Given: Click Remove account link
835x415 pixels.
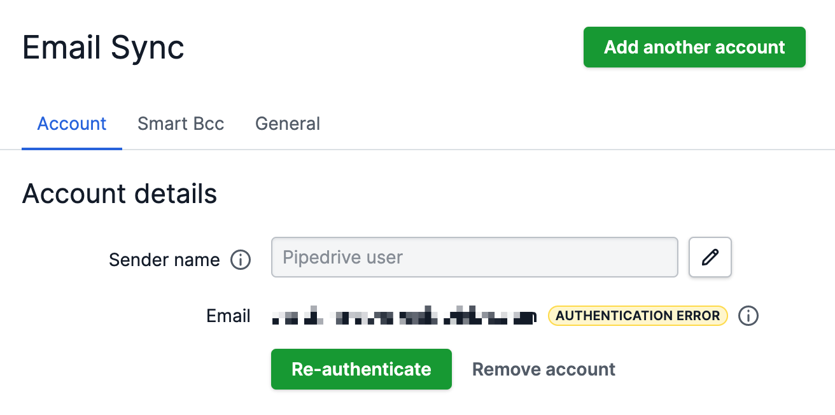Looking at the screenshot, I should click(543, 369).
